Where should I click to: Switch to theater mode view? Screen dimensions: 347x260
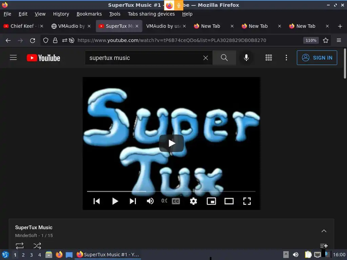pos(229,201)
